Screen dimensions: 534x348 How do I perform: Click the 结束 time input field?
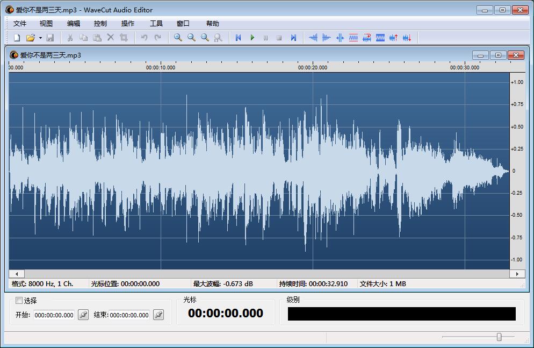point(129,315)
